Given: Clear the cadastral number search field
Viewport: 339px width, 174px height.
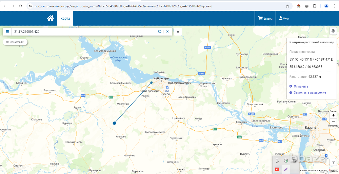Looking at the screenshot, I should [x=167, y=31].
